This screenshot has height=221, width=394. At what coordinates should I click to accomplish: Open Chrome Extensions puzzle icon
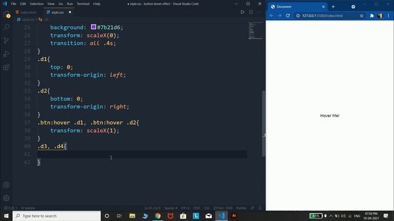click(x=372, y=16)
